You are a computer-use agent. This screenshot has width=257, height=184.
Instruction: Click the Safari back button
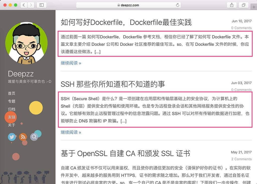coord(24,5)
